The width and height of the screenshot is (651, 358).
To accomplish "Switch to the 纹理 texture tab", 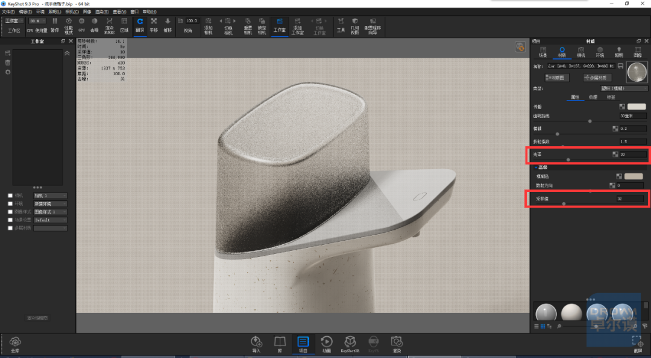I will 593,97.
